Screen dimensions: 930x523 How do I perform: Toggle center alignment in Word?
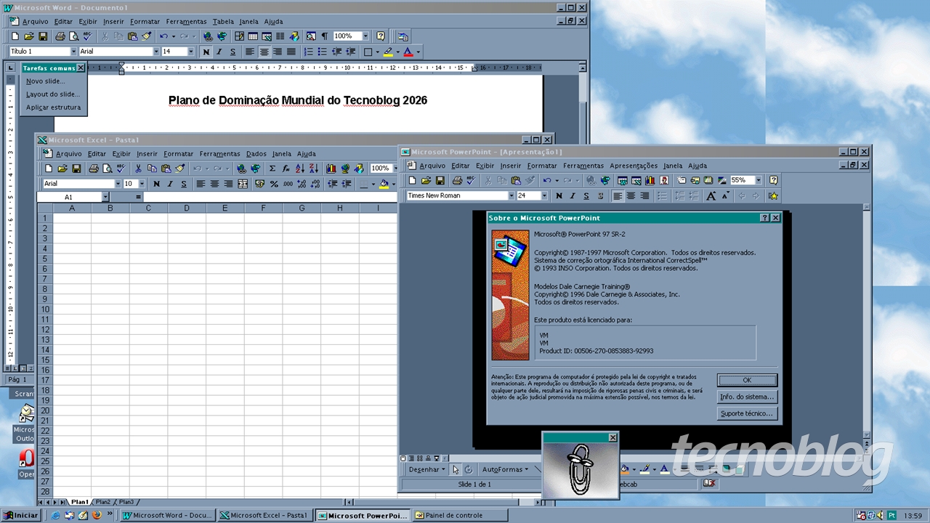pyautogui.click(x=264, y=52)
